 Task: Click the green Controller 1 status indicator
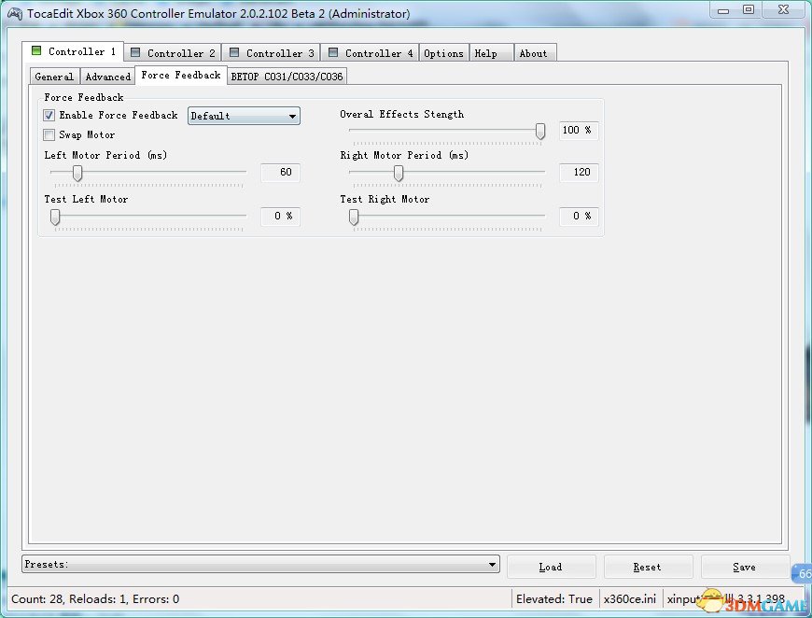[36, 50]
